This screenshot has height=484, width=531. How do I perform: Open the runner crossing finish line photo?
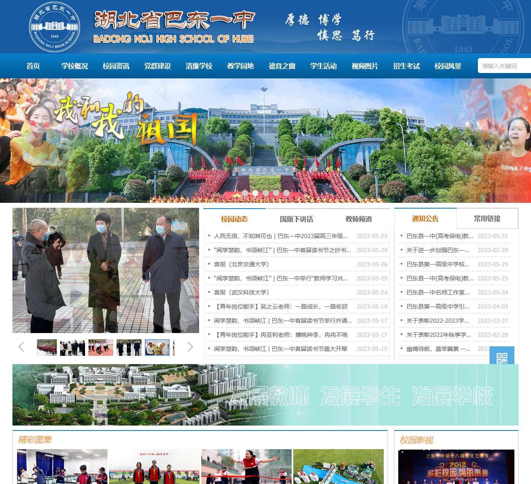tap(246, 467)
